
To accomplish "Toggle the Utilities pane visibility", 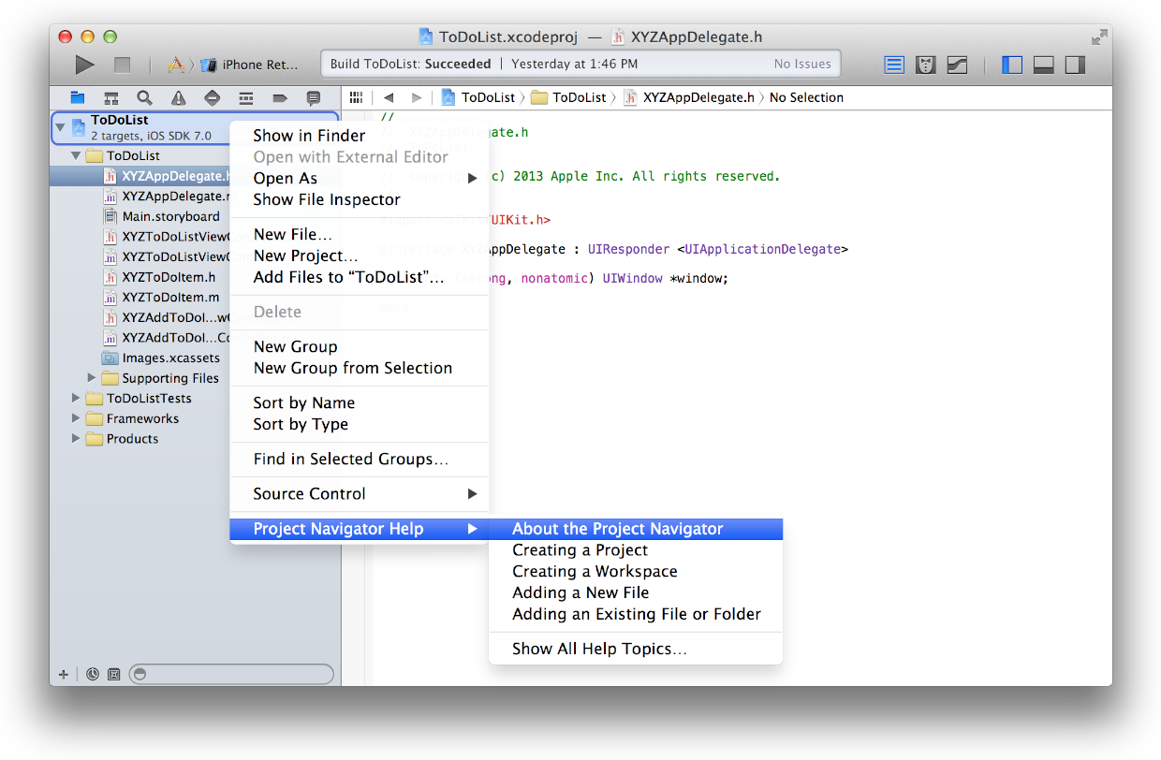I will pos(1075,65).
